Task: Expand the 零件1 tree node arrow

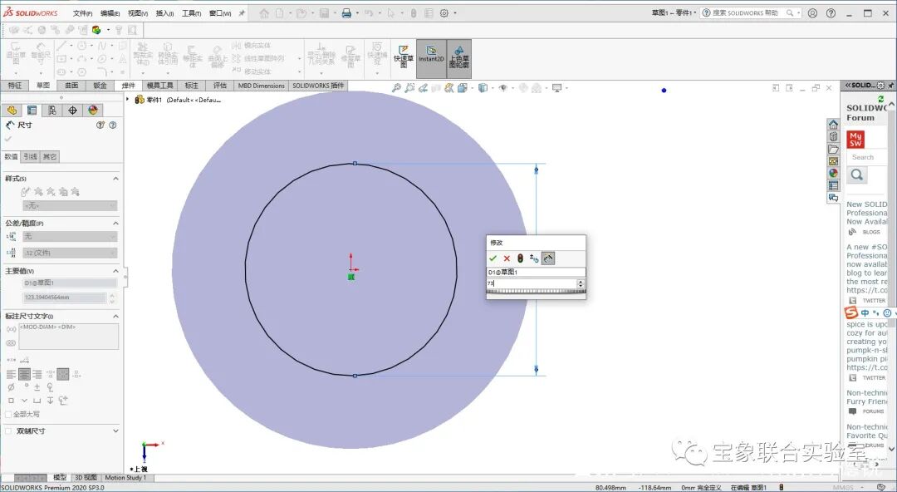Action: coord(128,99)
